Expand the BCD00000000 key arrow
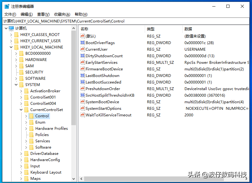Image resolution: width=252 pixels, height=183 pixels. coord(16,53)
